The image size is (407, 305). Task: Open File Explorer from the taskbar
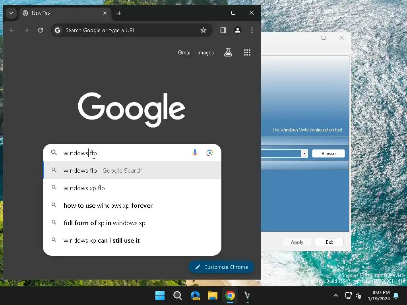point(213,295)
